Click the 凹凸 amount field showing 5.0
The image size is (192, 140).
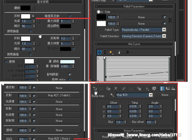(24, 139)
